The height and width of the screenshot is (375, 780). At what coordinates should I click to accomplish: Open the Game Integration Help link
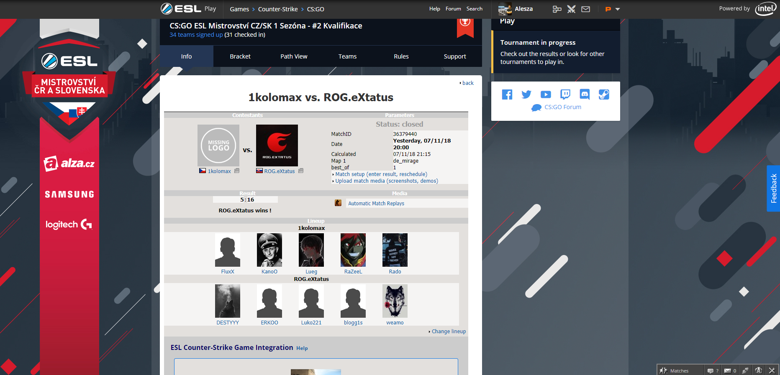[x=302, y=348]
